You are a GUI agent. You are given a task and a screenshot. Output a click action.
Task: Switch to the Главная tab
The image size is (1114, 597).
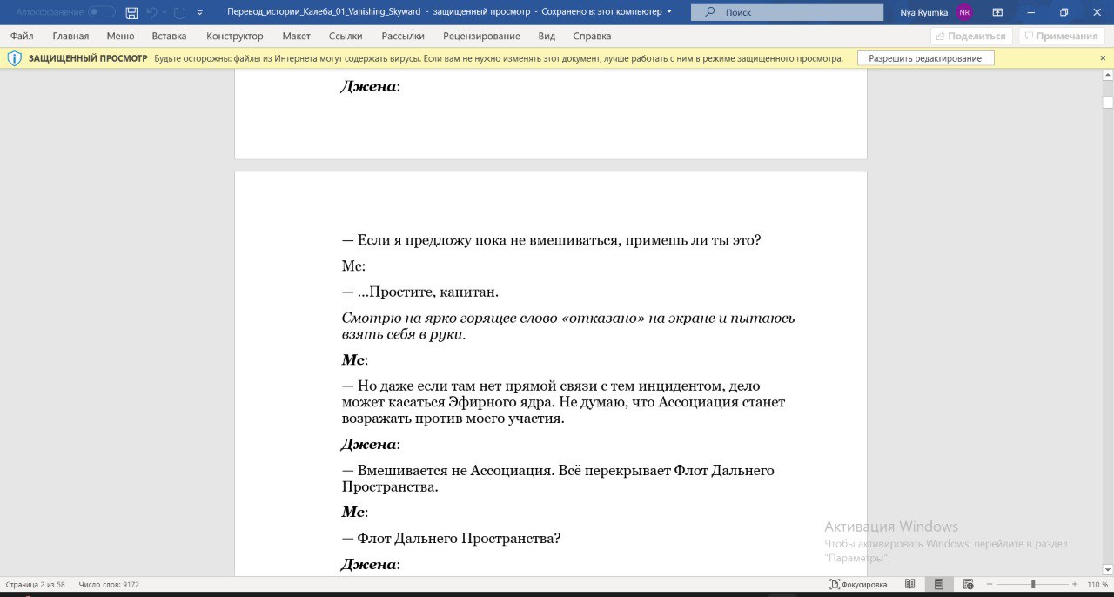coord(70,36)
